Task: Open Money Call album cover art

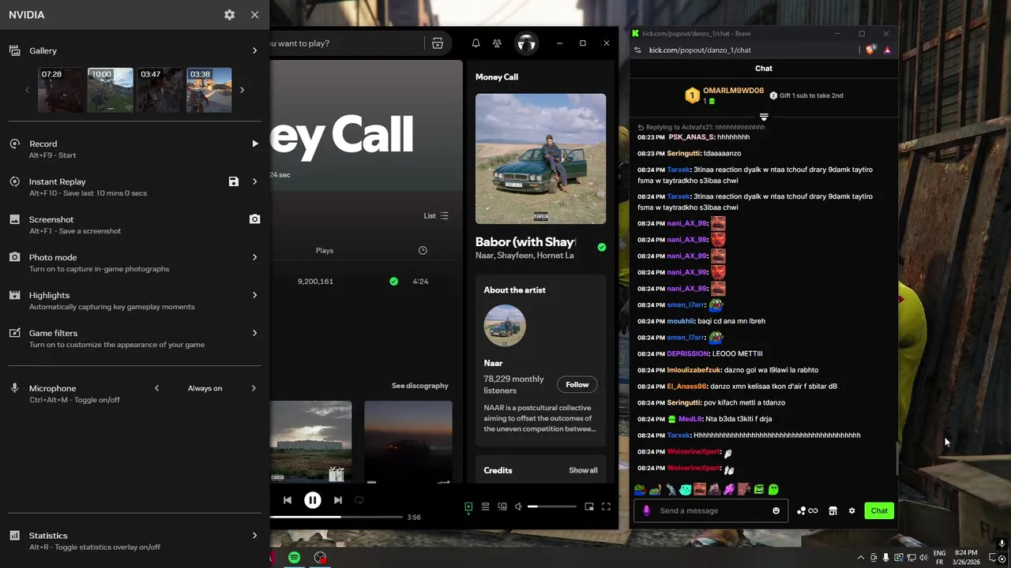Action: [x=541, y=159]
